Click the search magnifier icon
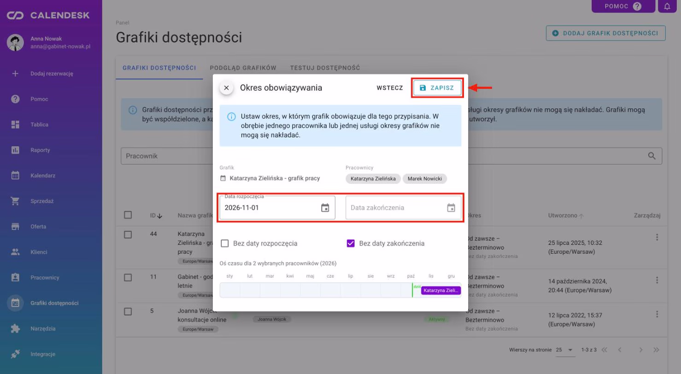 [652, 156]
